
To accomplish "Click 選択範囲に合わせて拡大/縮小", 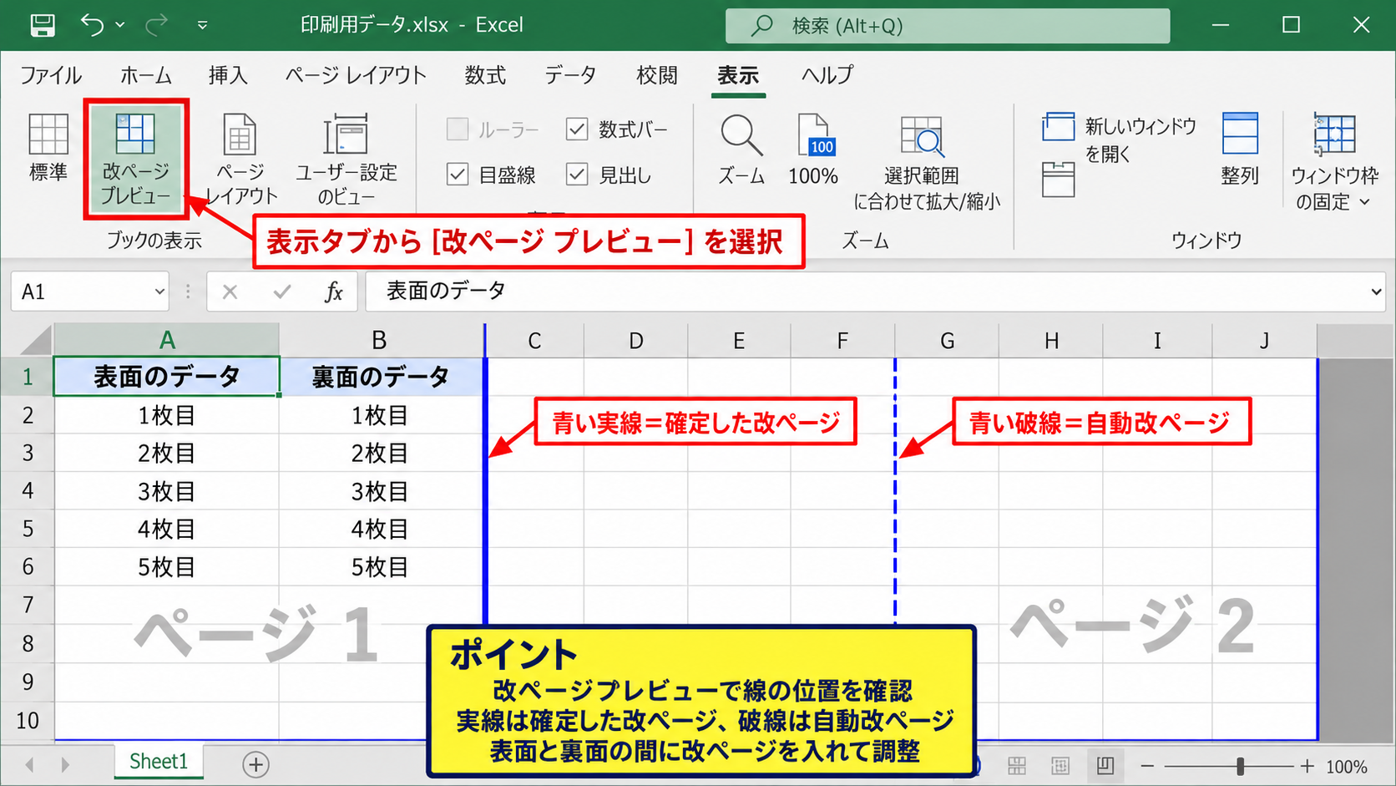I will click(x=926, y=162).
